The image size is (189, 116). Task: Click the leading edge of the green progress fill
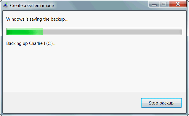click(43, 32)
